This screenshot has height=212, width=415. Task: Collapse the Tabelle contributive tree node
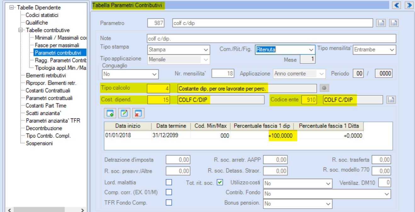21,30
